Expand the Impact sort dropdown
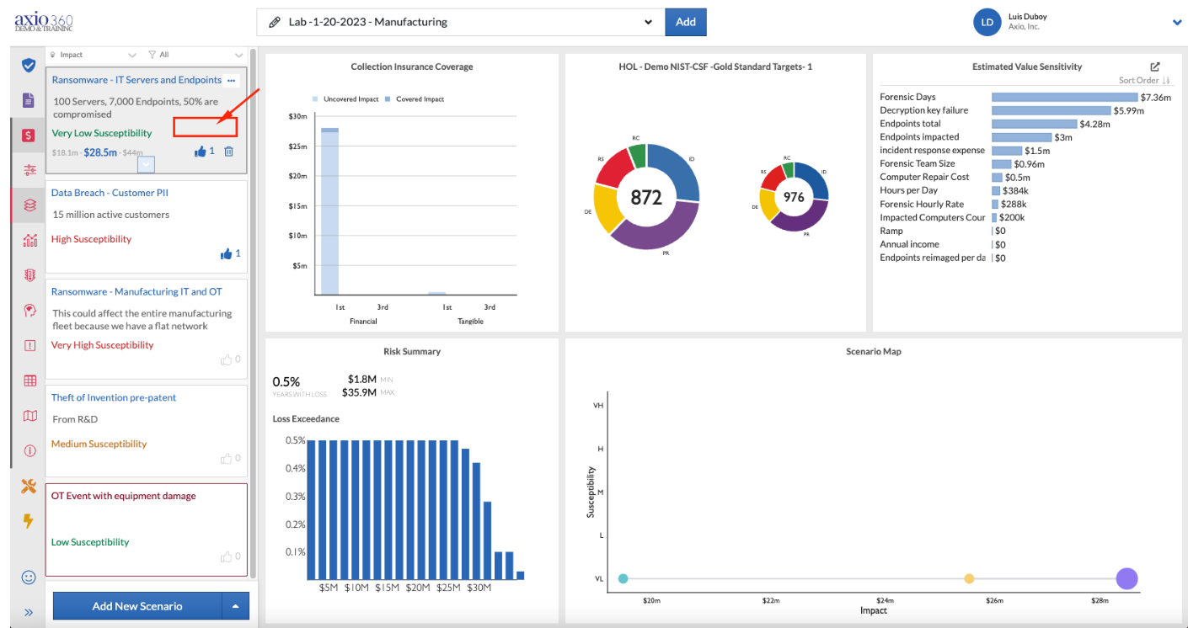The image size is (1188, 628). (x=92, y=55)
